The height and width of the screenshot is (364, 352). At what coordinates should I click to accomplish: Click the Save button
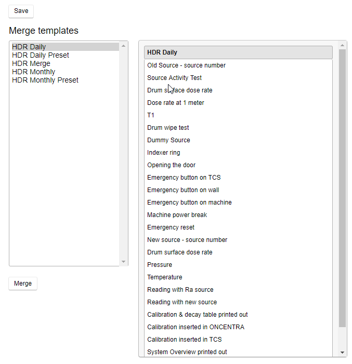tap(21, 11)
